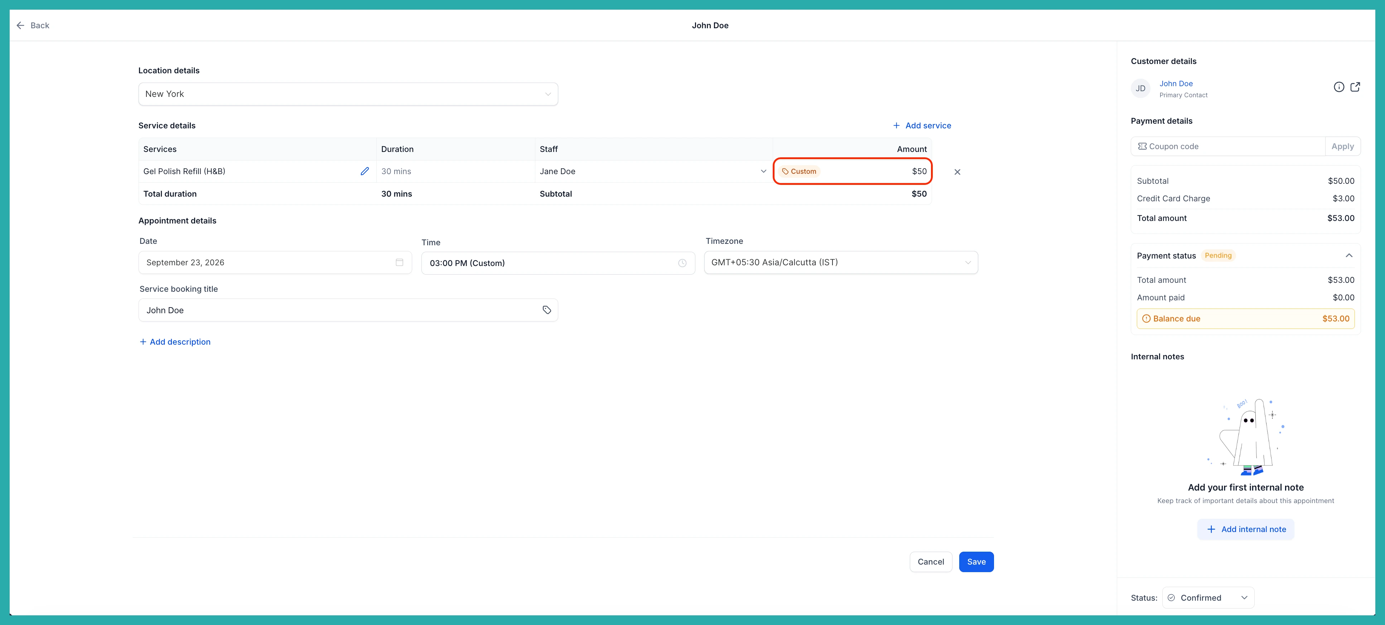Viewport: 1385px width, 625px height.
Task: Focus the Coupon code input field
Action: (1228, 146)
